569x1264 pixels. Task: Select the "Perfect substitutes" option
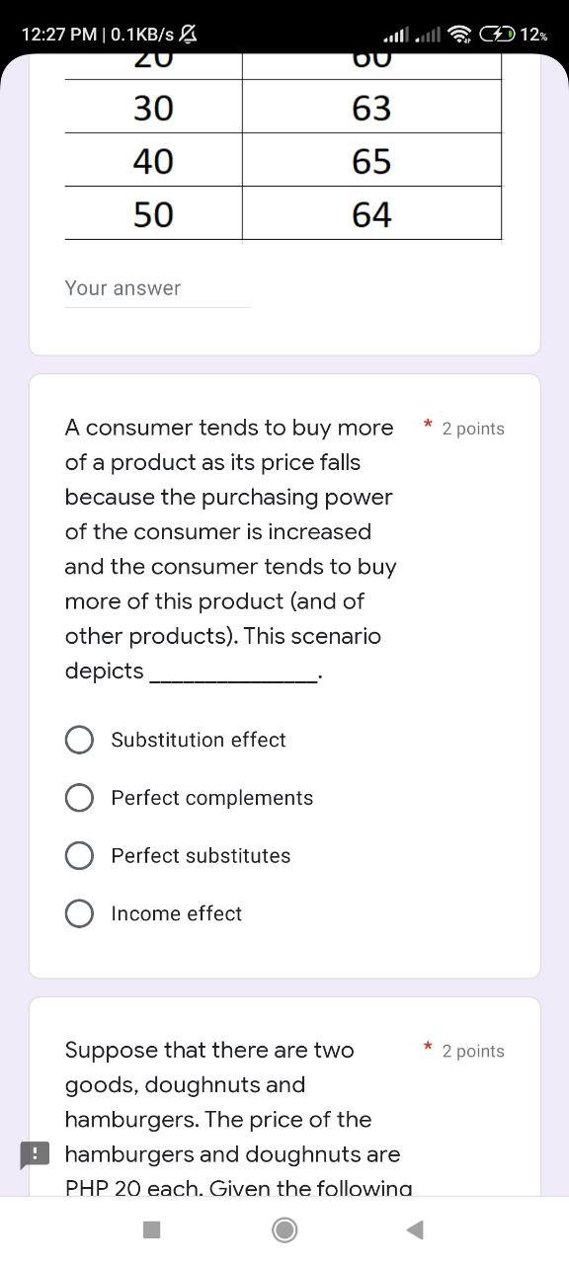coord(79,855)
